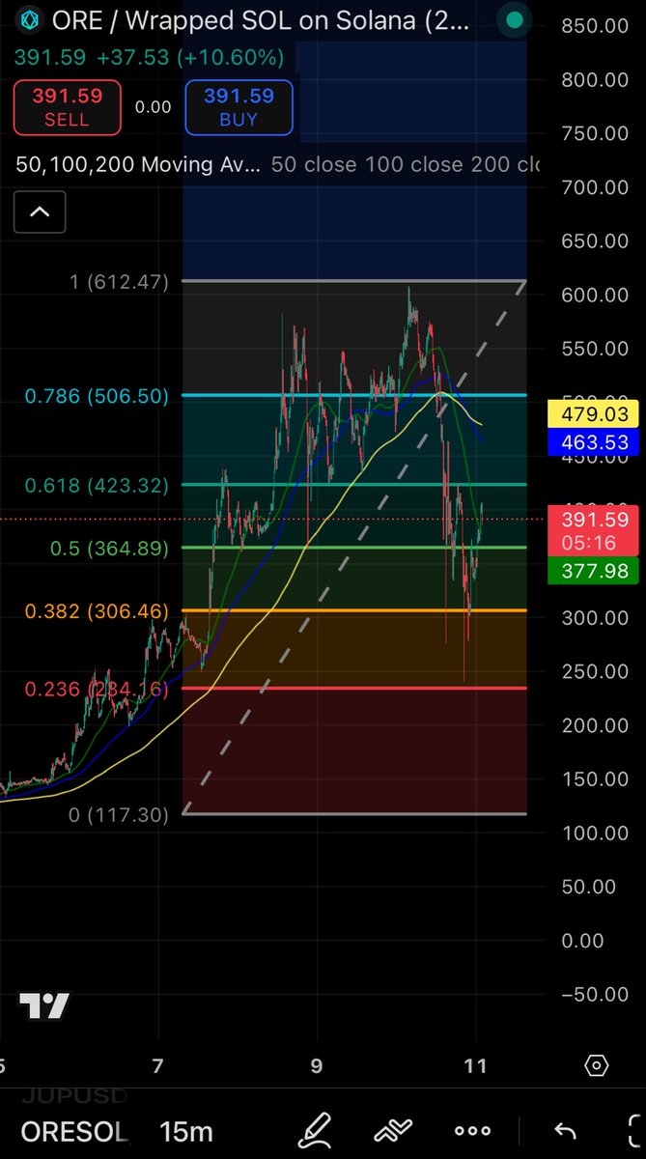Click the 0.00 spread value
This screenshot has height=1159, width=646.
[x=153, y=107]
